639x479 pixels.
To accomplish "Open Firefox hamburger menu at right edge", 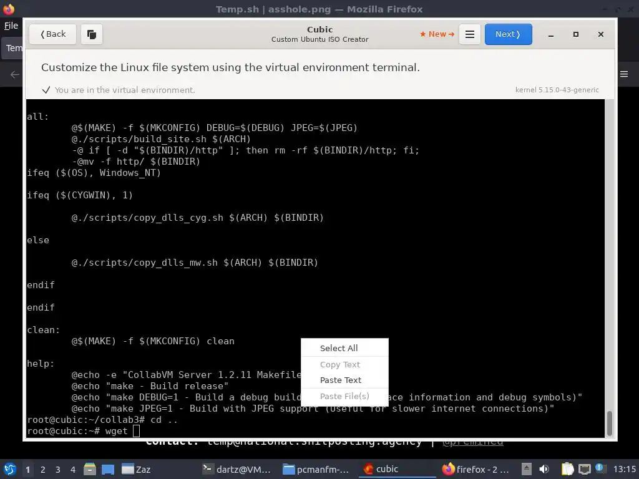I will (624, 74).
